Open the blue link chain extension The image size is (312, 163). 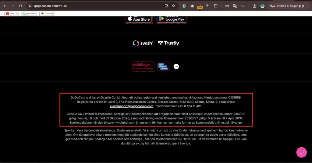pyautogui.click(x=208, y=6)
